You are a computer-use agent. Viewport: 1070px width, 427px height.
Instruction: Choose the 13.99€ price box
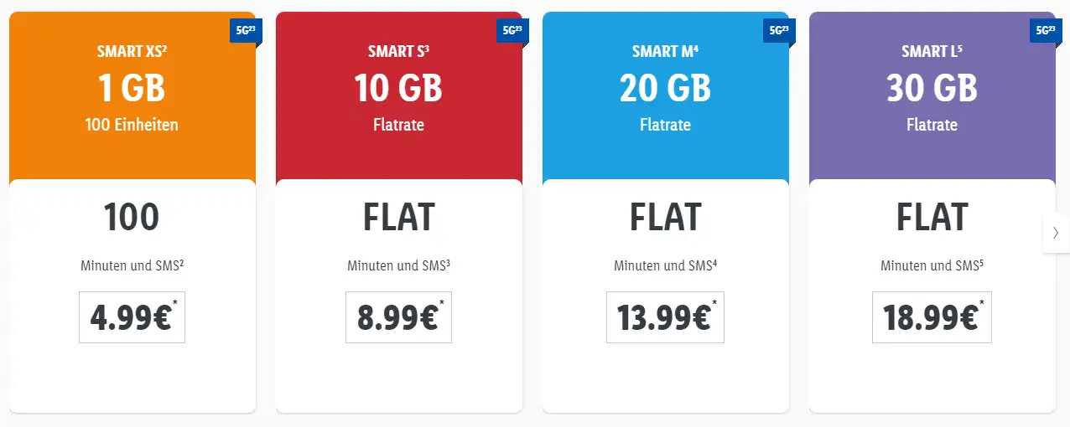click(x=665, y=317)
